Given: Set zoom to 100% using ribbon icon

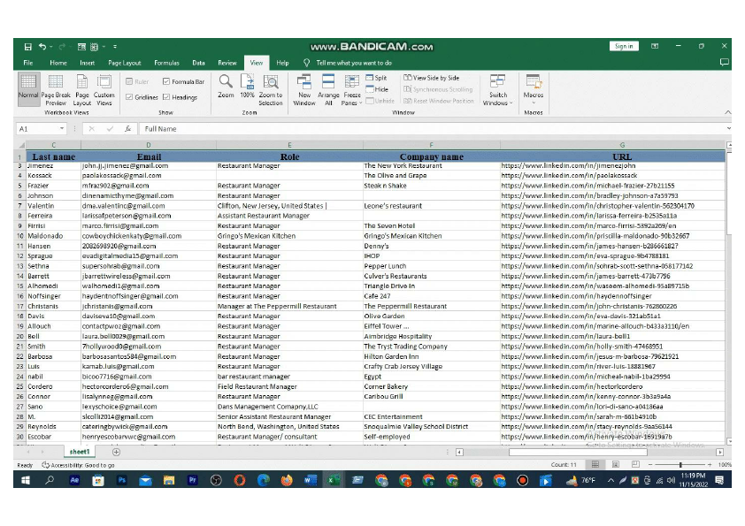Looking at the screenshot, I should coord(250,88).
